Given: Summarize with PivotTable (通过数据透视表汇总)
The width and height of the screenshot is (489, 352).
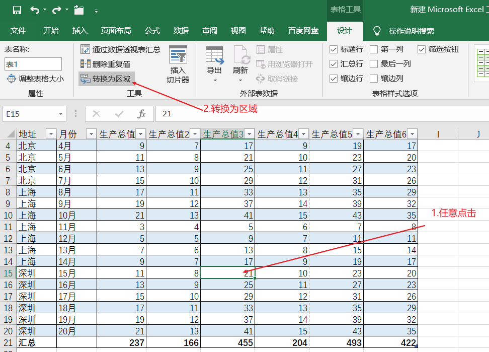Looking at the screenshot, I should click(x=120, y=49).
